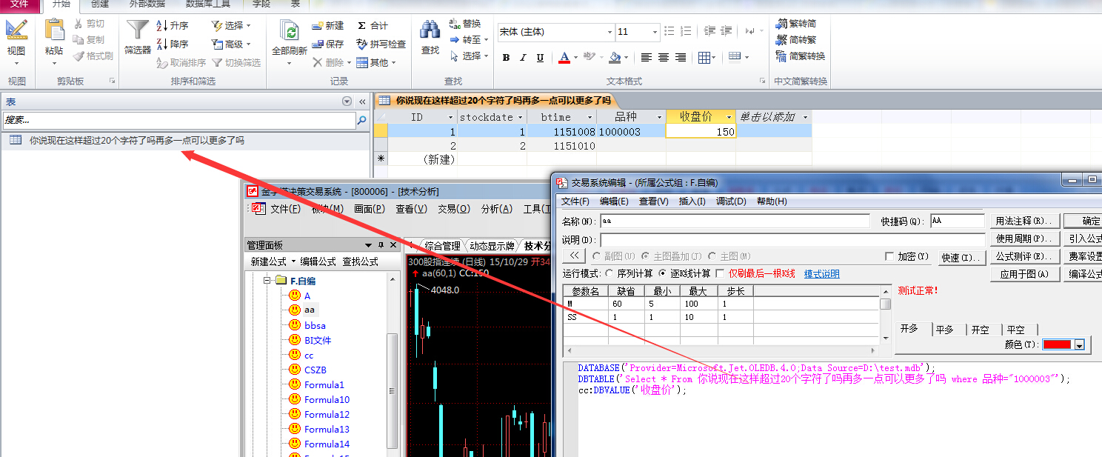Run 拼写检查 spell check

coord(381,44)
